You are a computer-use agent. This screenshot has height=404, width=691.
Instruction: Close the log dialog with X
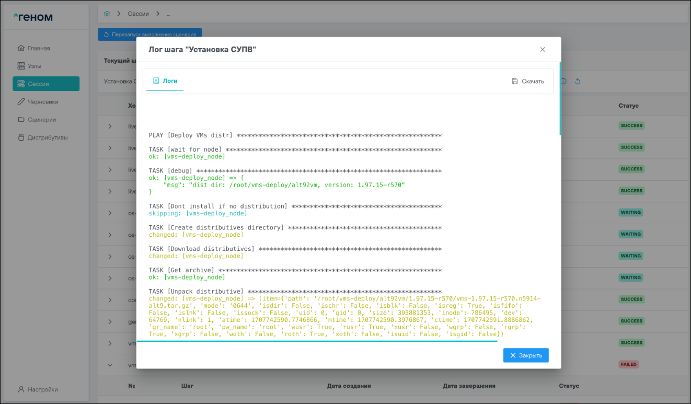(543, 50)
